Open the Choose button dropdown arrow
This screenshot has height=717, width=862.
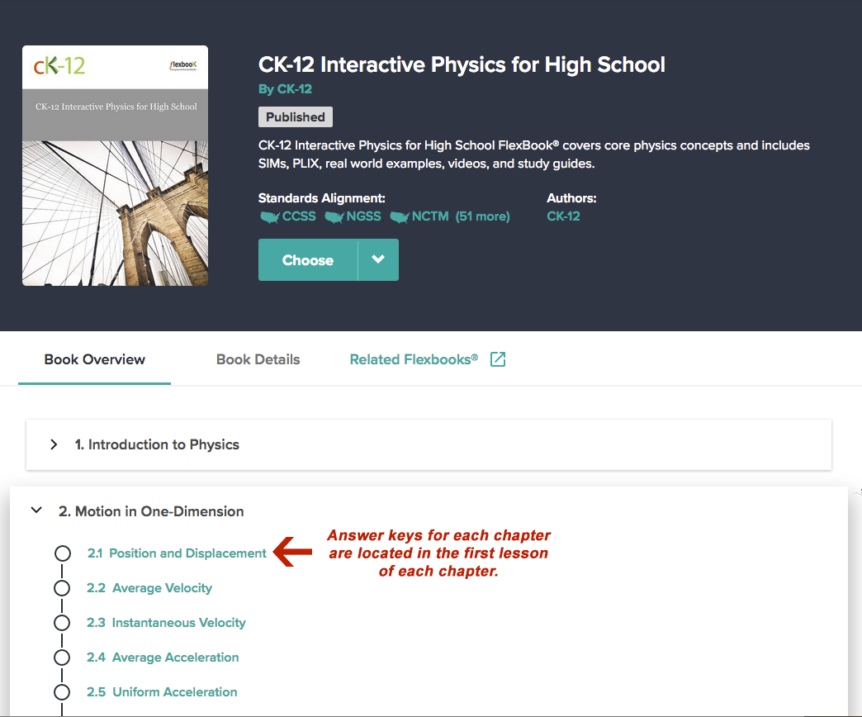pyautogui.click(x=378, y=259)
